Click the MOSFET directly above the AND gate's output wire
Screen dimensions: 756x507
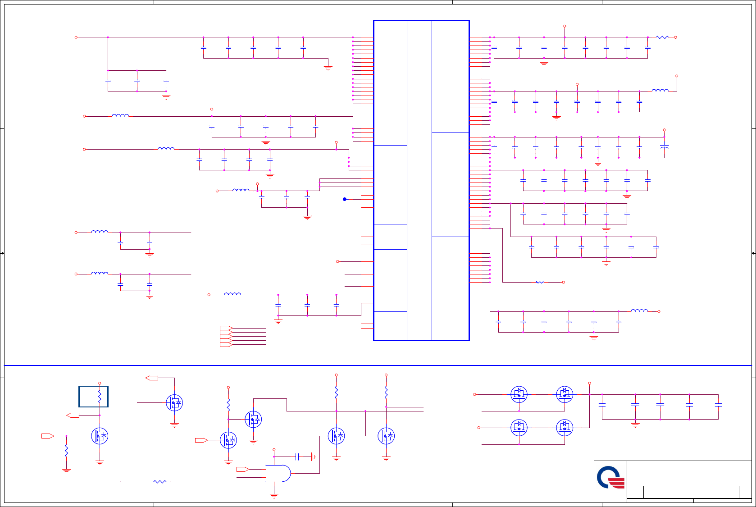[336, 436]
